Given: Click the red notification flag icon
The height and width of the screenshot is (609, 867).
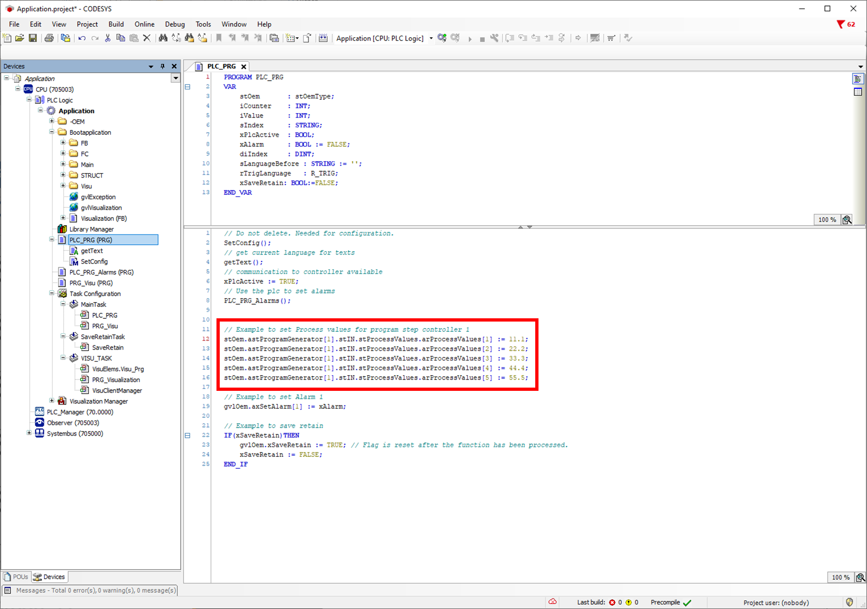Looking at the screenshot, I should click(840, 24).
